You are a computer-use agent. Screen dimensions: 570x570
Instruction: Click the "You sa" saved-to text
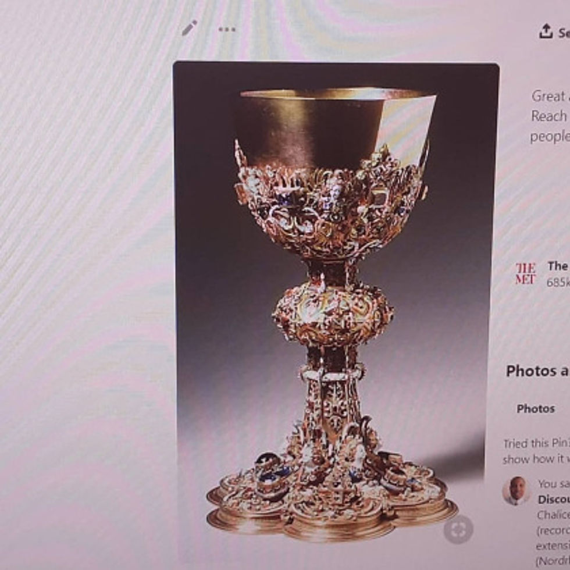[554, 484]
